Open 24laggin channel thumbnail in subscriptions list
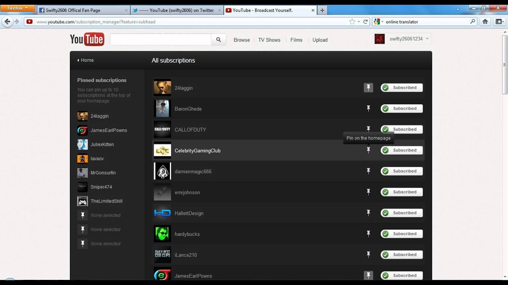508x285 pixels. [162, 88]
